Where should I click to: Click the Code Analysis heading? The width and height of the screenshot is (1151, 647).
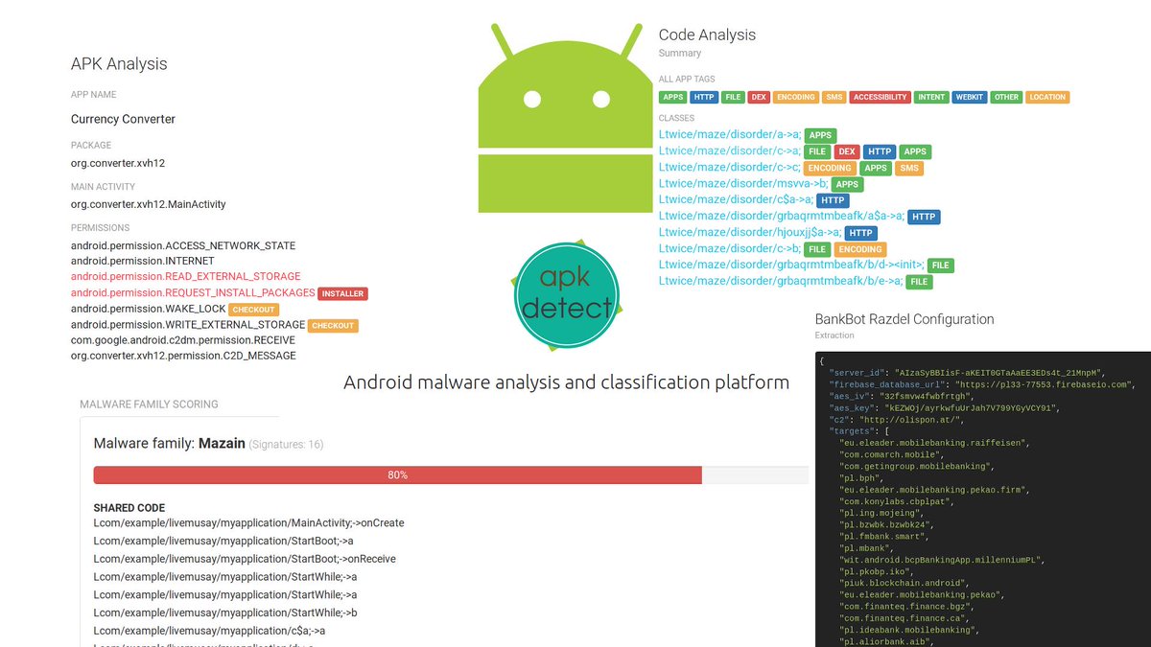707,35
